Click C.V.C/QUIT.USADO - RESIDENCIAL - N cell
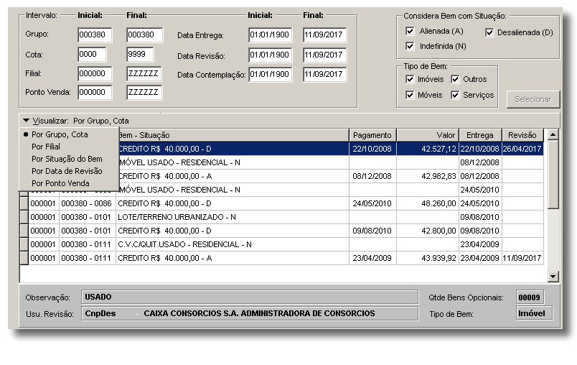This screenshot has width=577, height=365. tap(233, 244)
